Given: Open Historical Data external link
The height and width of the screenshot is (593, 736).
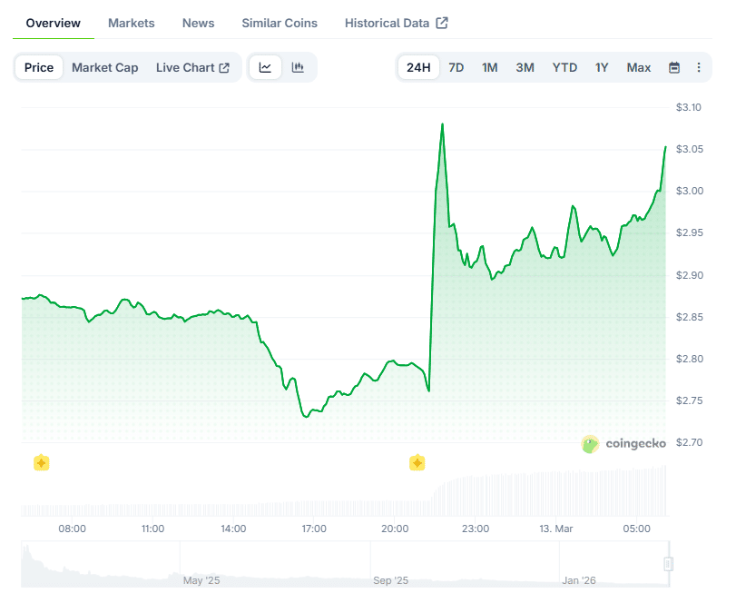Looking at the screenshot, I should tap(396, 23).
